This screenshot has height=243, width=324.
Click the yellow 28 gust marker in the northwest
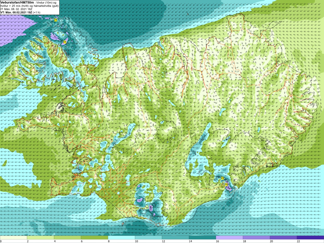56,20
